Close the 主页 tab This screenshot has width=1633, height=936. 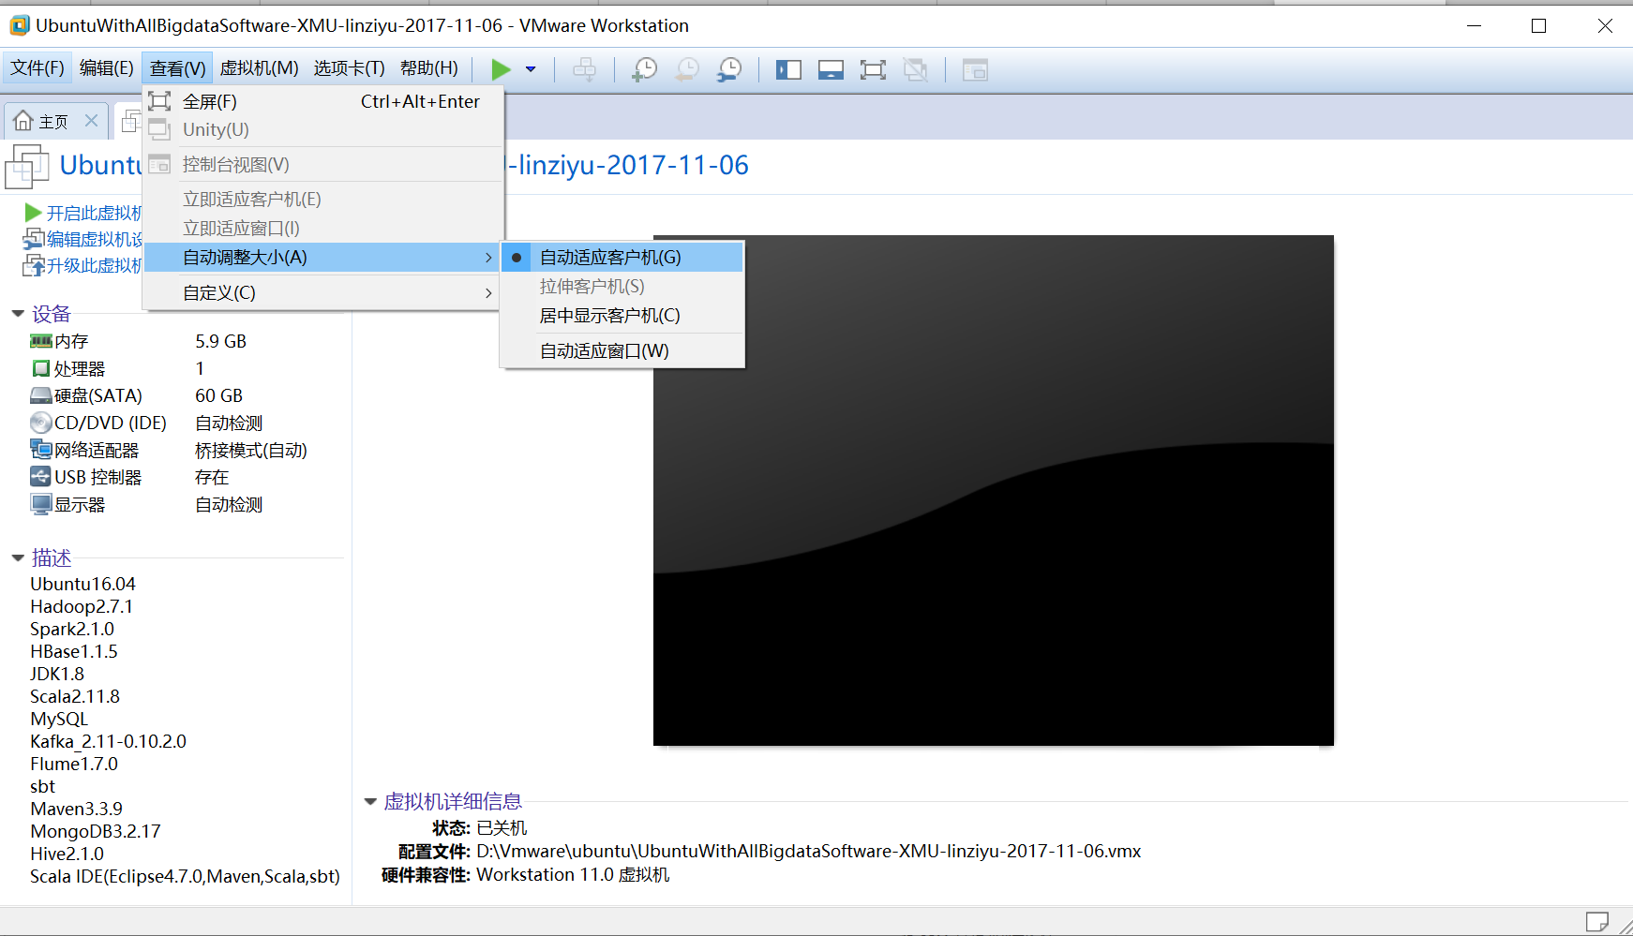click(x=91, y=121)
